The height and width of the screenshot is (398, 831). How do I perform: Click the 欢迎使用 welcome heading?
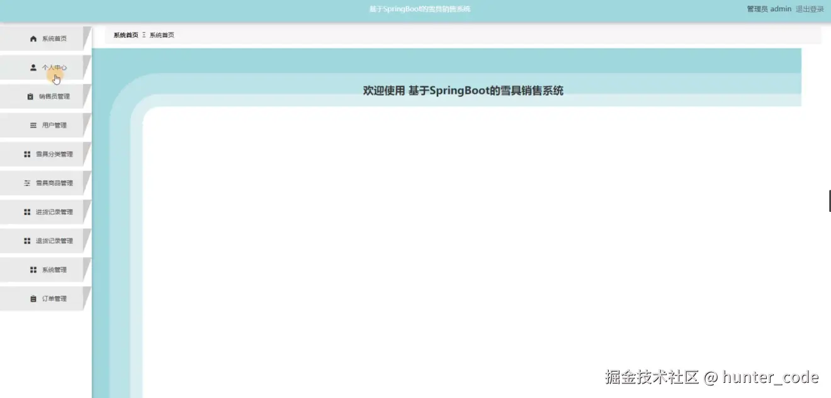click(463, 91)
